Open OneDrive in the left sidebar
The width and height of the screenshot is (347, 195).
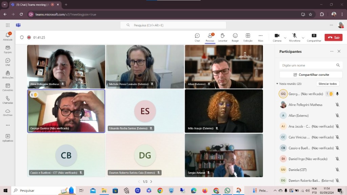tap(7, 112)
